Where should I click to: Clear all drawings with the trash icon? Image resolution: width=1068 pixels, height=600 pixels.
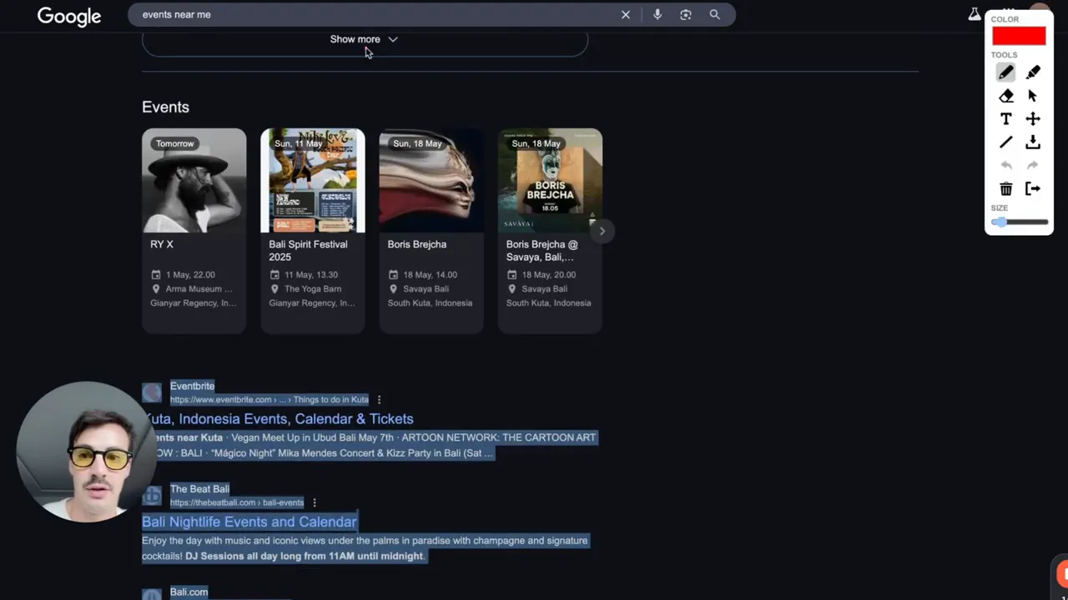[1006, 189]
